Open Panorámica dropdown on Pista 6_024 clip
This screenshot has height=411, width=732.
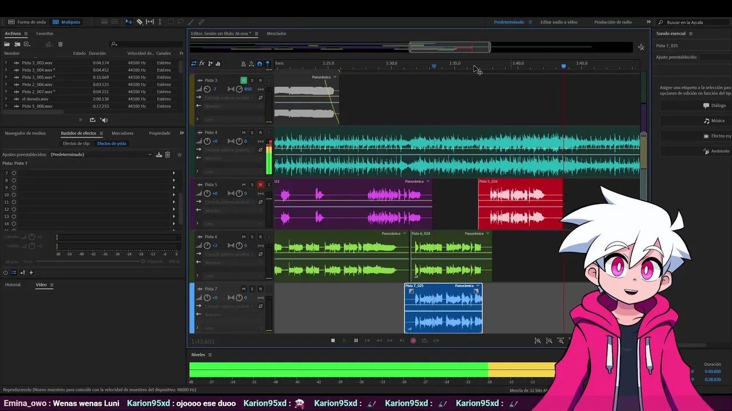pos(488,233)
